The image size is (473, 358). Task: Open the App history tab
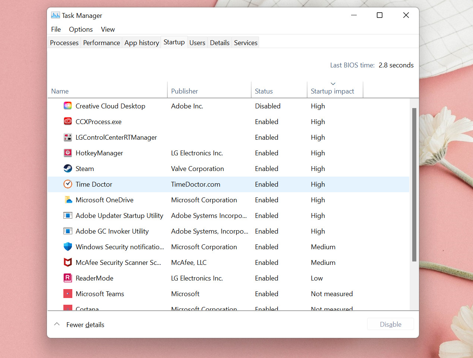[x=142, y=42]
